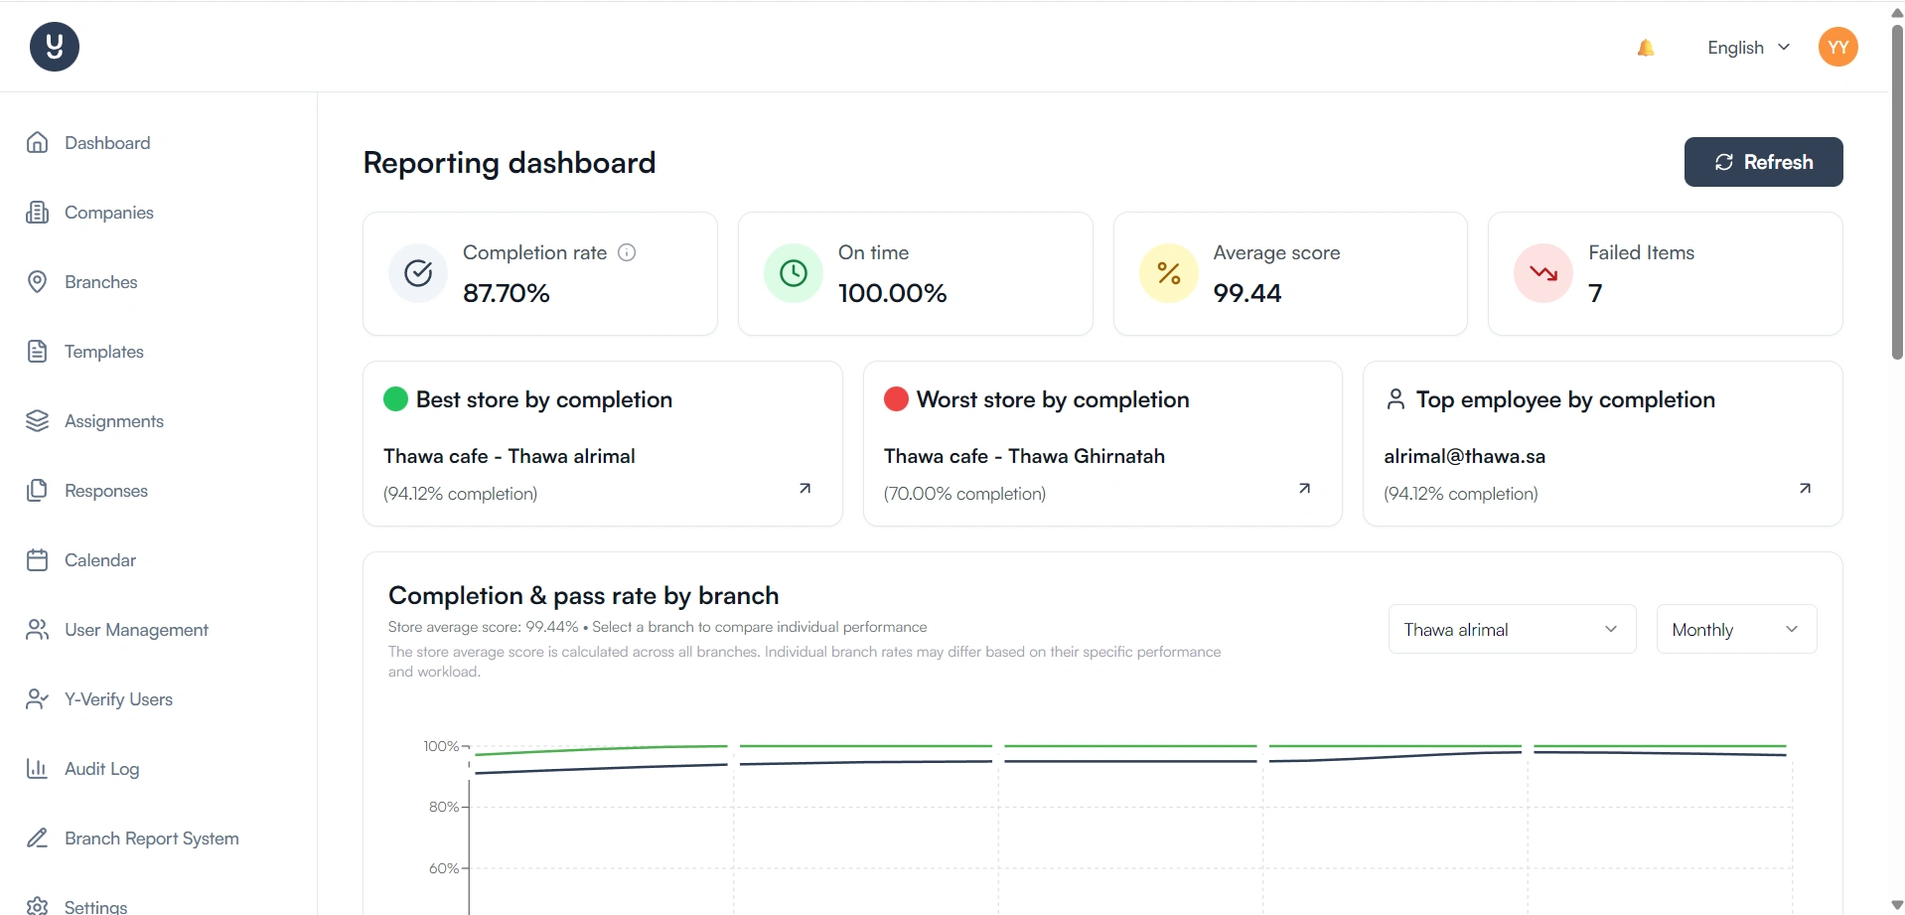
Task: Click the Completion rate info icon
Action: [627, 252]
